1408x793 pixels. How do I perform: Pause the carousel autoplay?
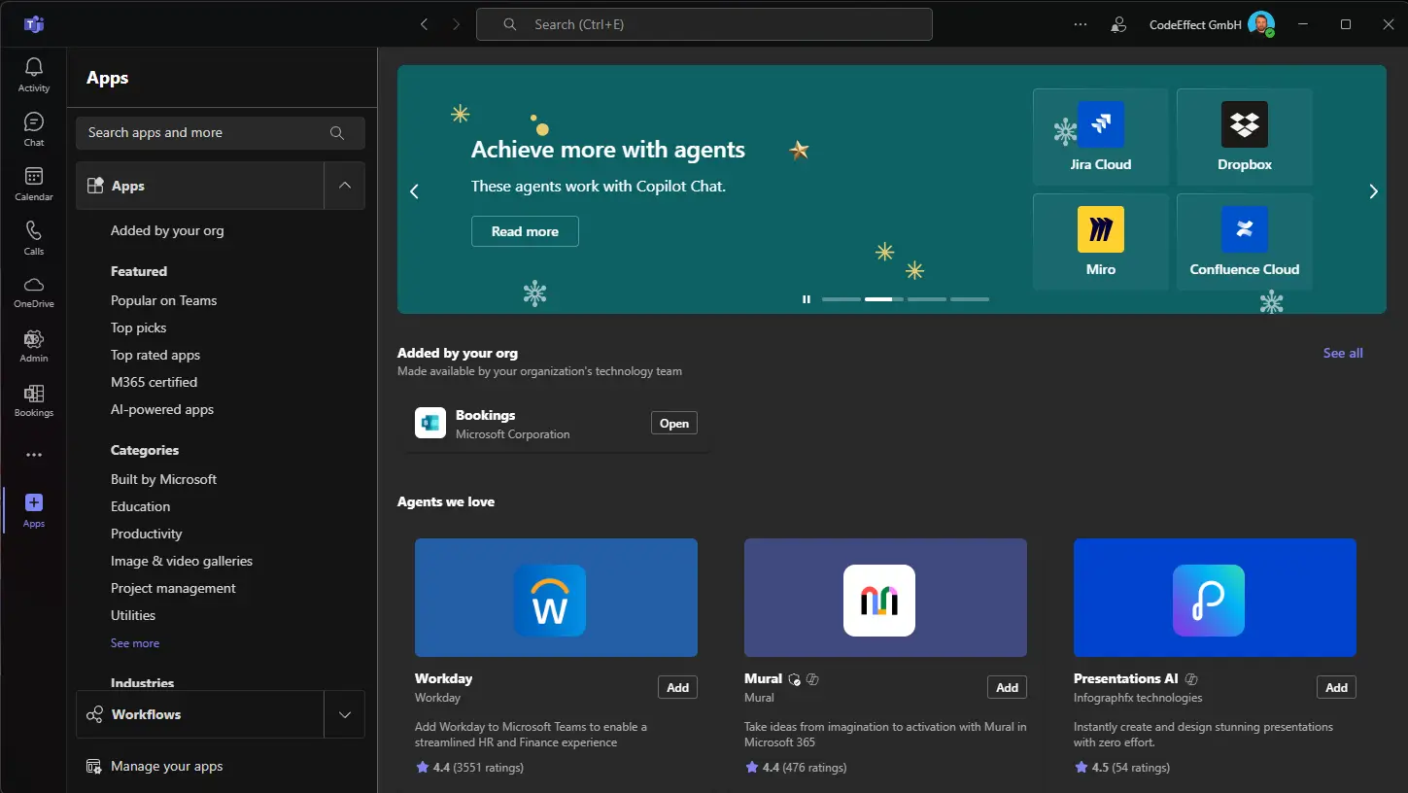[807, 298]
